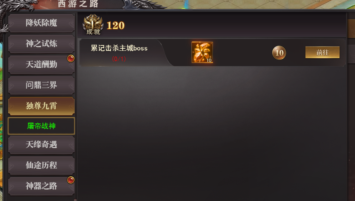Switch to the 天道酬勤 tab

pyautogui.click(x=41, y=64)
